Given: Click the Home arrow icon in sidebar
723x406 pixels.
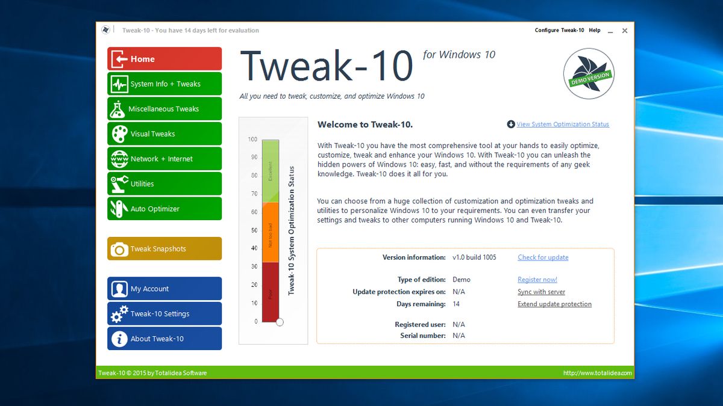Looking at the screenshot, I should click(x=120, y=59).
